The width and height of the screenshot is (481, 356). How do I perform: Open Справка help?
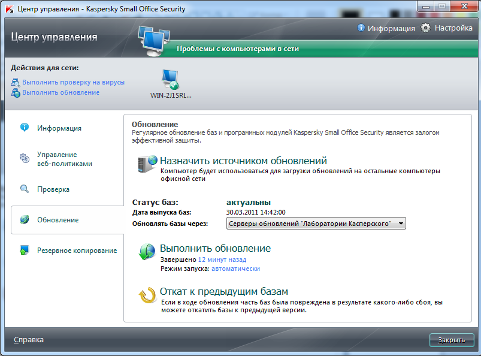[x=29, y=340]
